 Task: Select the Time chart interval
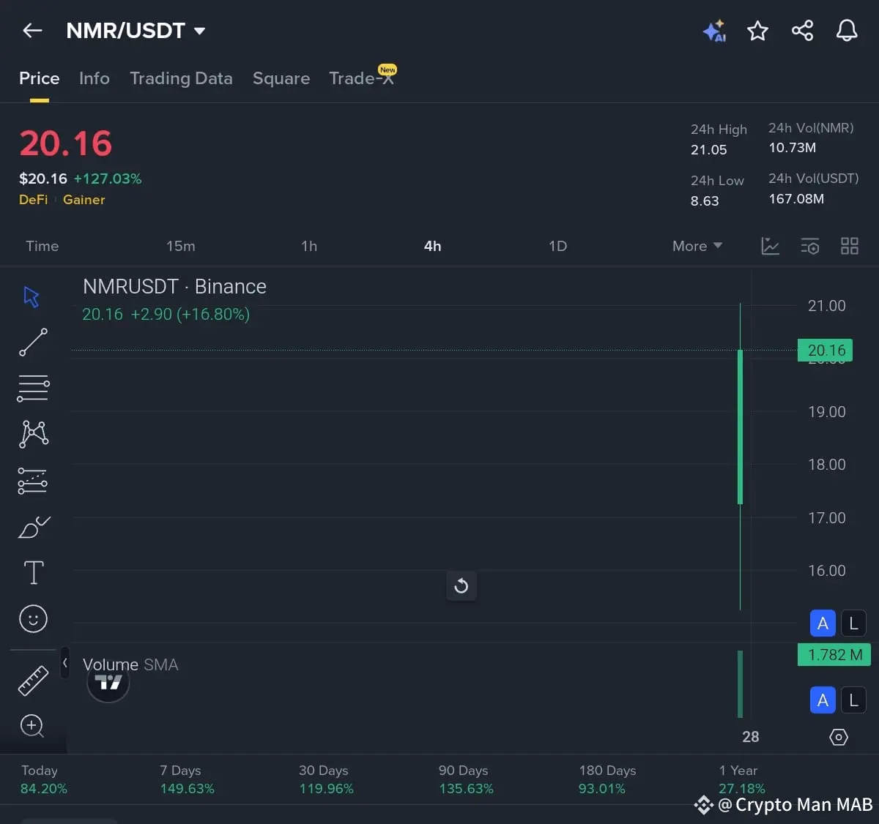(42, 246)
